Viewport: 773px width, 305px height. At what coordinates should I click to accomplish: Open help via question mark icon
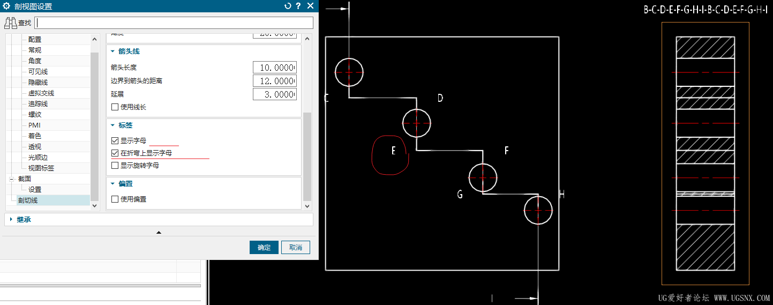point(298,6)
